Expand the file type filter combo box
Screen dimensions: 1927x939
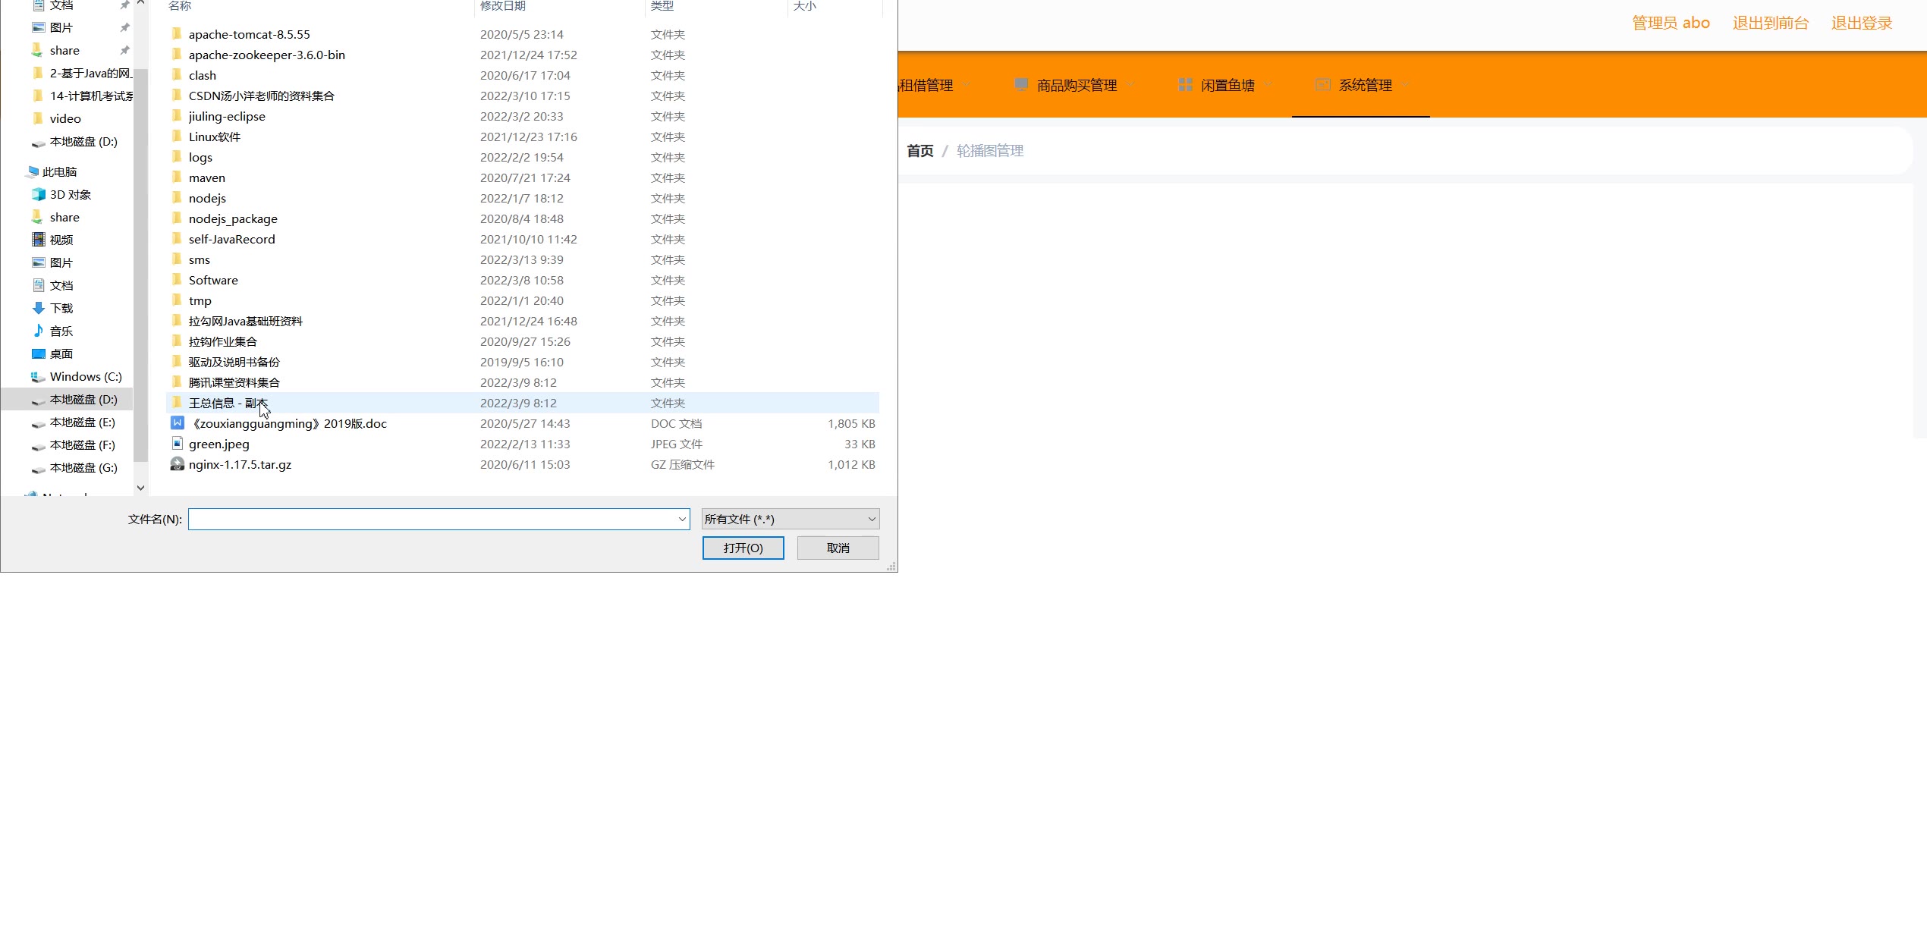coord(790,520)
